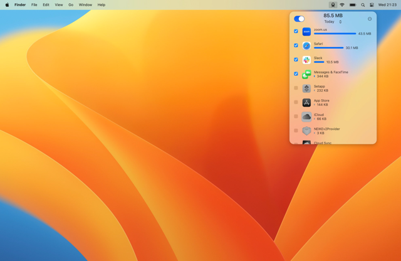Click the Setapp name label
The image size is (401, 261).
(319, 87)
